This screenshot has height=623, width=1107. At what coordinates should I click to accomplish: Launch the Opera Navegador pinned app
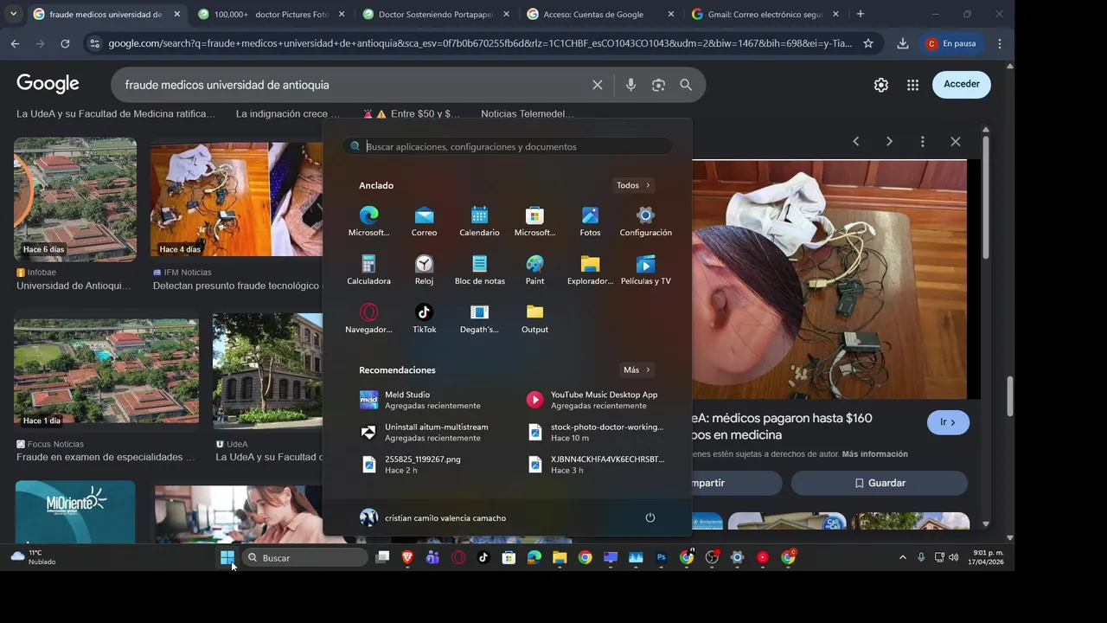click(368, 318)
